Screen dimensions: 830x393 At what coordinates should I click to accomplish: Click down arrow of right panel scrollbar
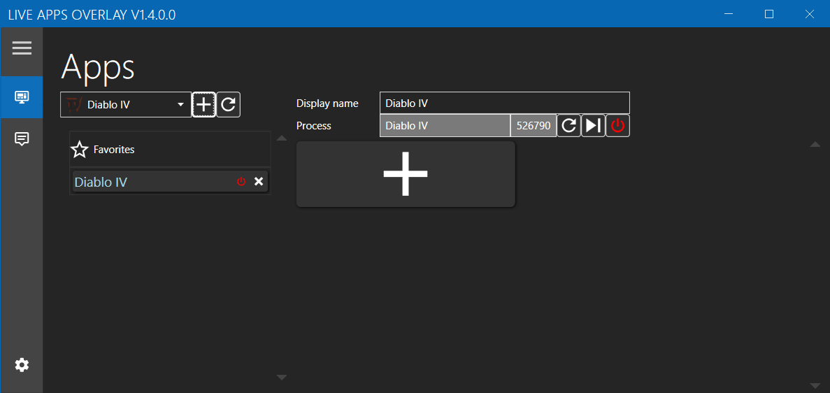(x=815, y=385)
